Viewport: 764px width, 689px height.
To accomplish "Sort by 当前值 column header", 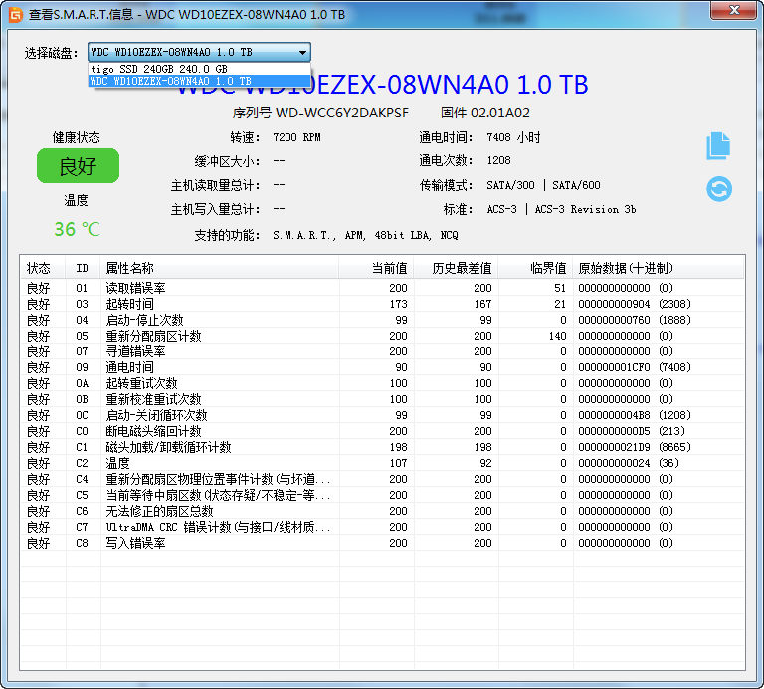I will click(x=376, y=268).
